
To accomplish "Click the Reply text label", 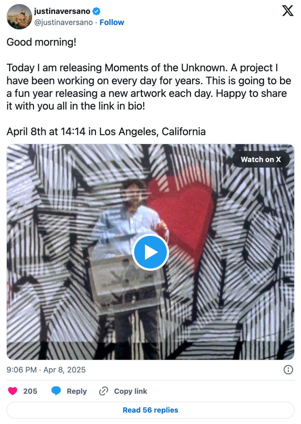I will (77, 391).
